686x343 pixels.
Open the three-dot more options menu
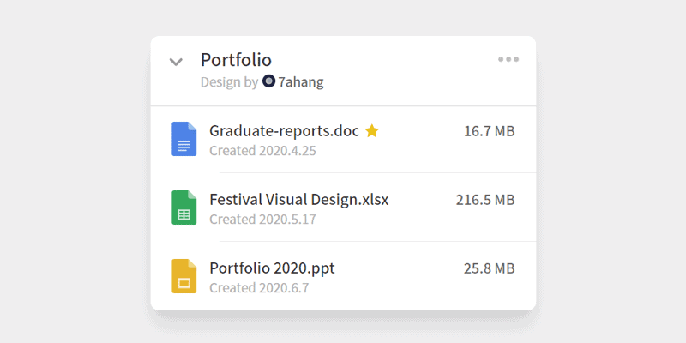(508, 60)
